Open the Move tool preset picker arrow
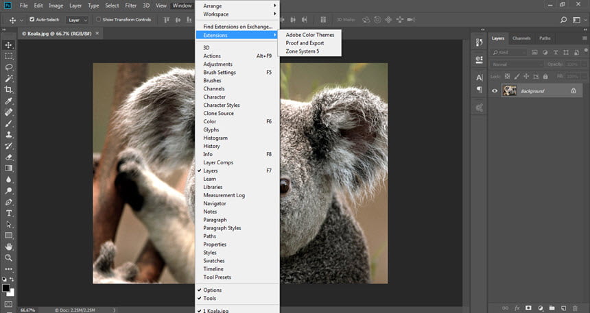This screenshot has width=590, height=313. click(21, 20)
